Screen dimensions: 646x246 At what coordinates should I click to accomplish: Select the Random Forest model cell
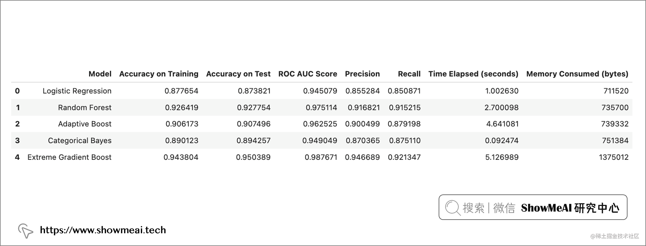tap(85, 107)
